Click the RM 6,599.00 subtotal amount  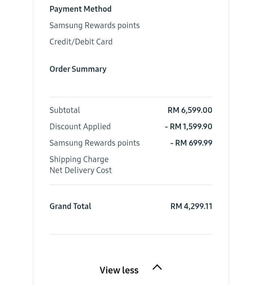point(190,110)
